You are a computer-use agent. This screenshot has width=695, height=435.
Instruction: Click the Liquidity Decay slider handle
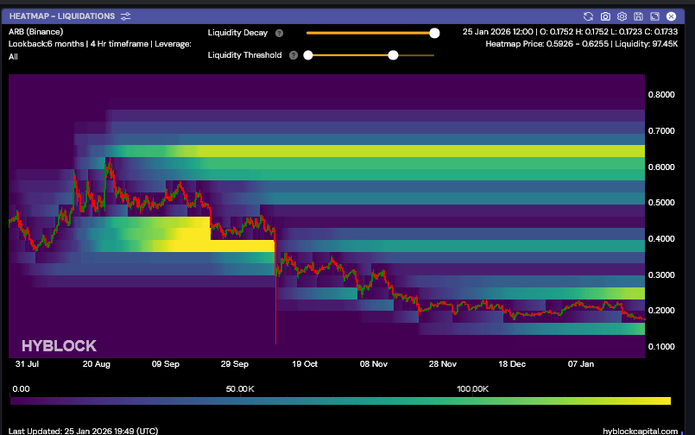(434, 33)
